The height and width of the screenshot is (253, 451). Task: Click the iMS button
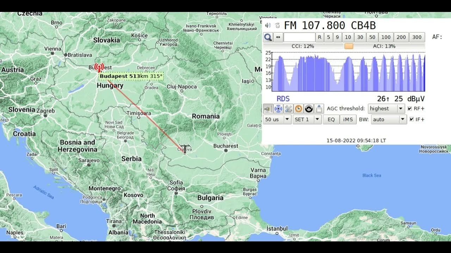click(x=348, y=119)
